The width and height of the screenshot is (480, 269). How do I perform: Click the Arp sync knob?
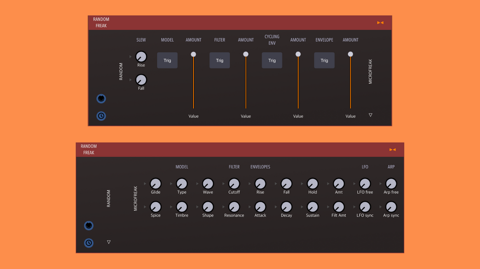point(391,207)
